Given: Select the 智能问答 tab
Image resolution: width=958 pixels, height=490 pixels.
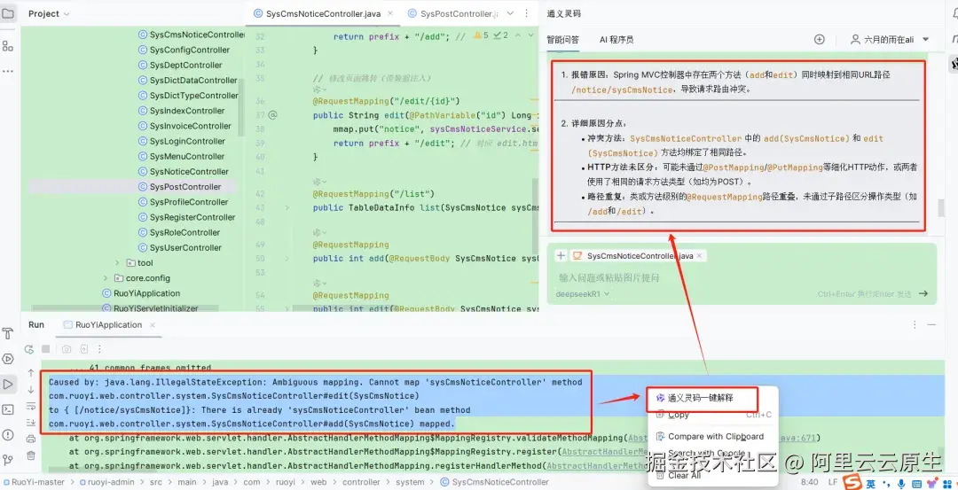Looking at the screenshot, I should [x=562, y=40].
